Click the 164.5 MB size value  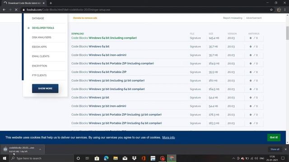coord(214,89)
